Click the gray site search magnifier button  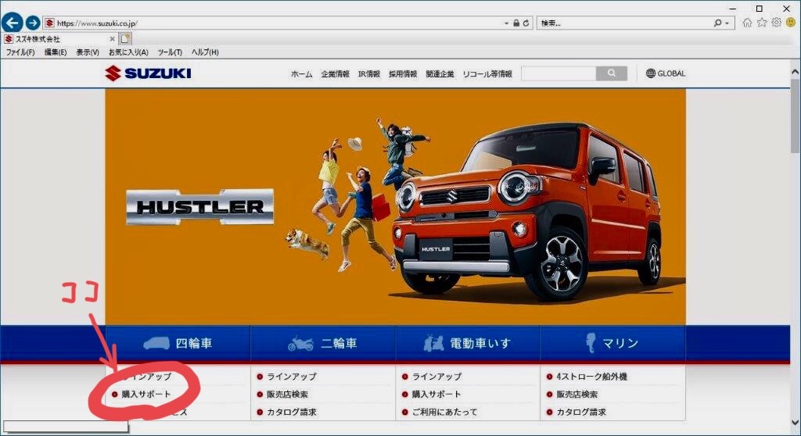click(x=612, y=73)
